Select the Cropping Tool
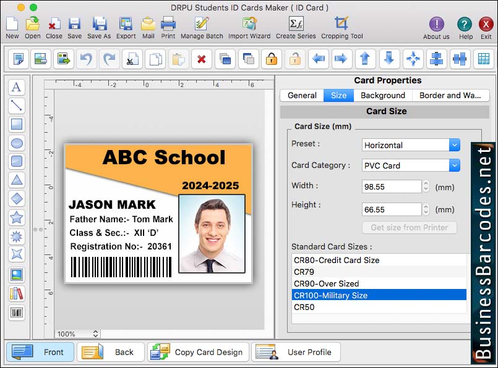The height and width of the screenshot is (368, 498). [x=341, y=24]
